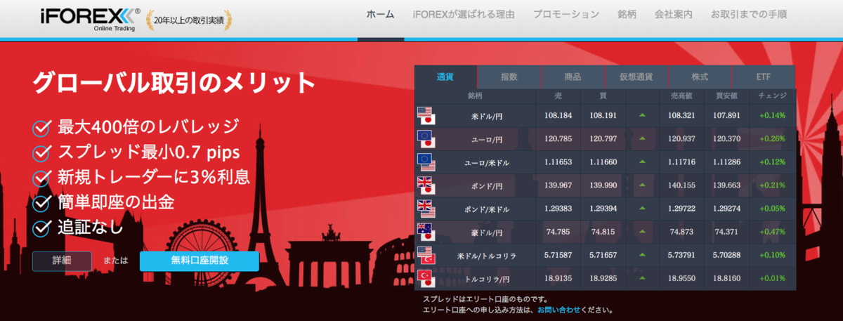This screenshot has height=321, width=843.
Task: Click checkmark icon beside スプレッド最小0.7 pips
Action: (x=42, y=152)
